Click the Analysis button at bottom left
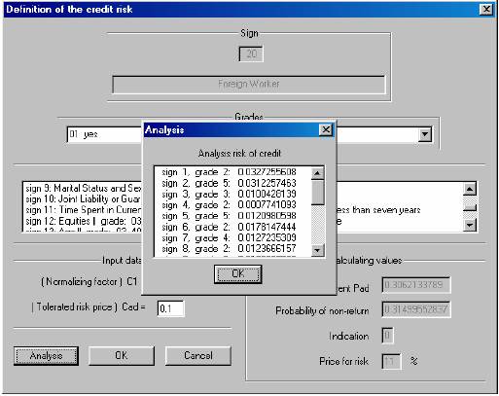Viewport: 499px width, 396px height. 46,356
